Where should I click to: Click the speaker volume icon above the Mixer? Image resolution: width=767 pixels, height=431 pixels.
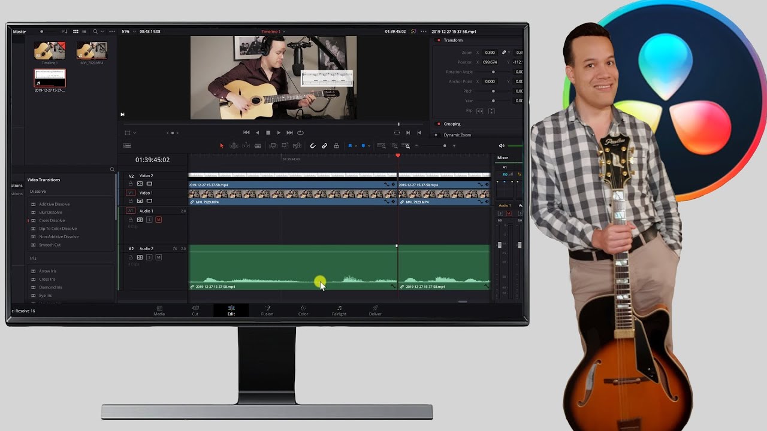click(502, 146)
